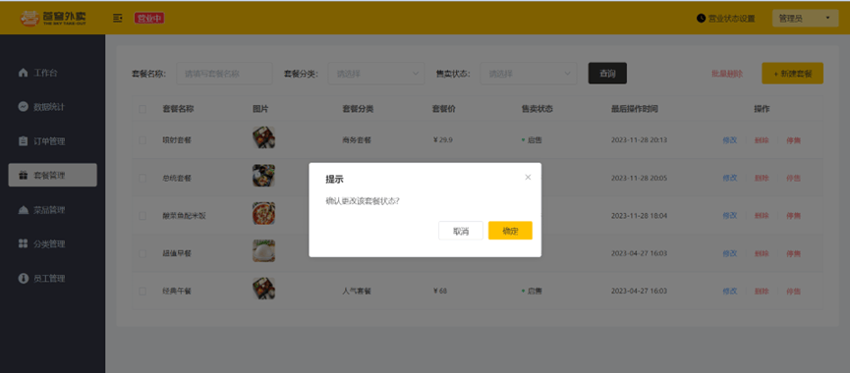Click 删除 for 经典午餐
The image size is (850, 373).
(762, 291)
